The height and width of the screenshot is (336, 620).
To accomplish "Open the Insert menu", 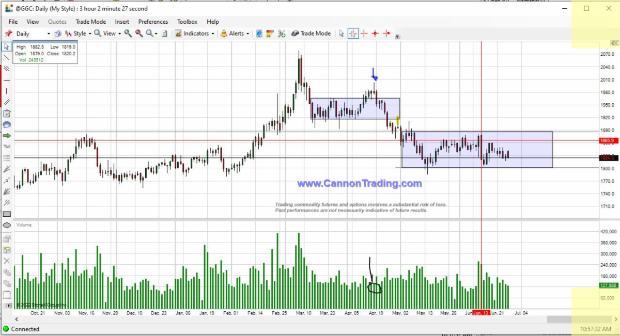I will pos(122,22).
